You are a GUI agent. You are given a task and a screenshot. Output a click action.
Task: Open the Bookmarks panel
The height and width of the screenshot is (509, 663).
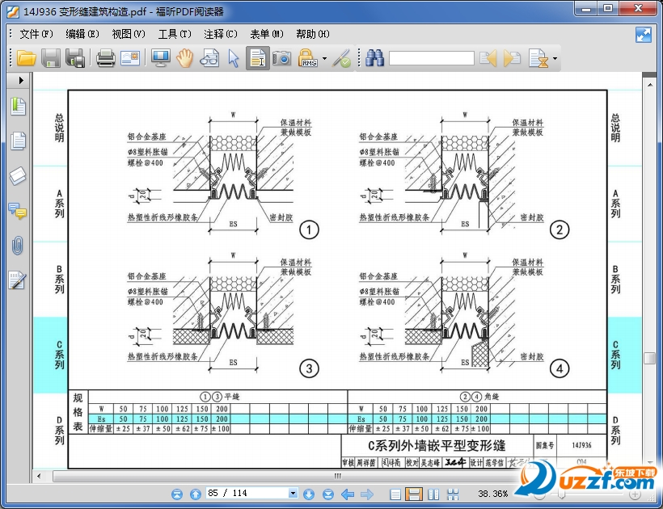pos(18,106)
